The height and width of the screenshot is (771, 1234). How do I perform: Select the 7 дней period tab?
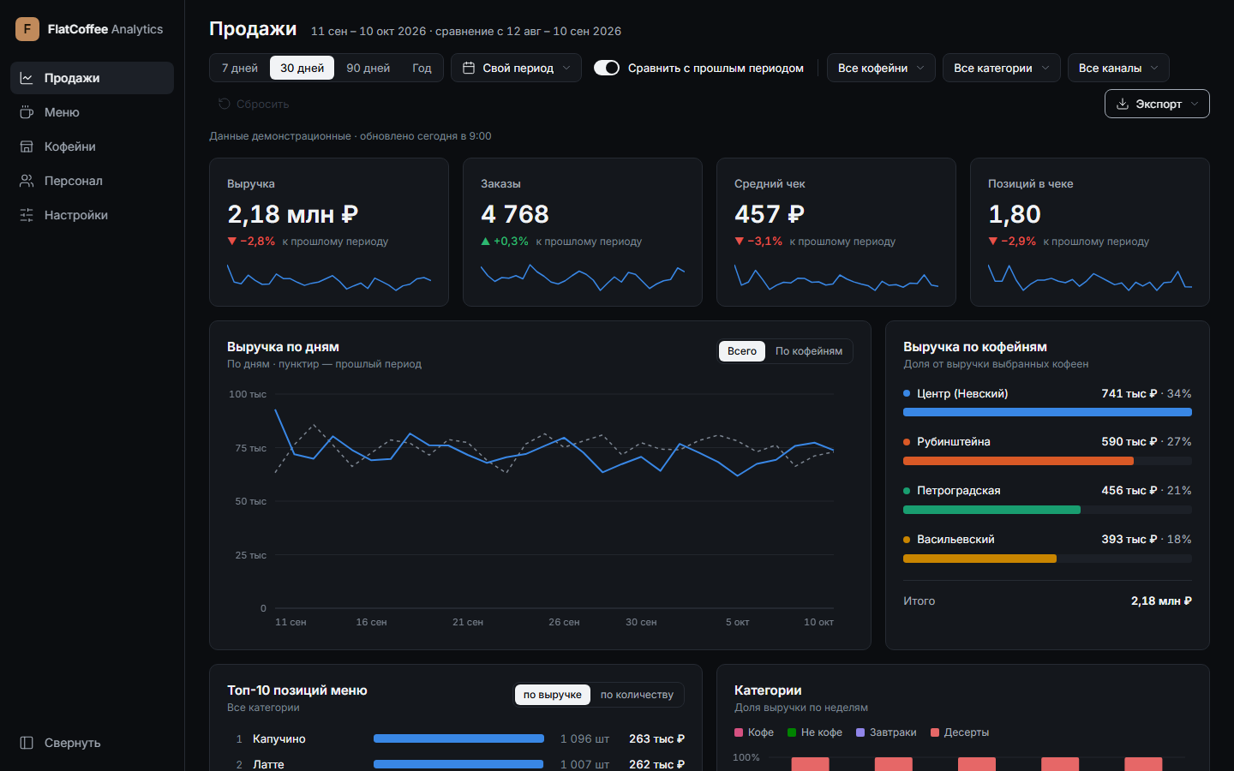point(240,68)
